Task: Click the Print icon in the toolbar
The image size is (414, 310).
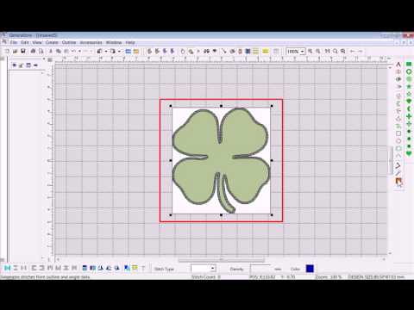Action: (33, 52)
